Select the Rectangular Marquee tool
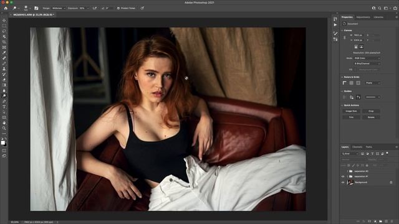 click(4, 26)
